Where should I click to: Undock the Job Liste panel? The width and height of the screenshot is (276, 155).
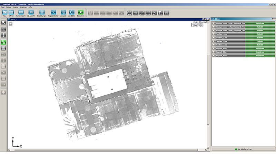273,19
